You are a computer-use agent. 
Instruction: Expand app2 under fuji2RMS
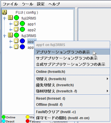11,30
